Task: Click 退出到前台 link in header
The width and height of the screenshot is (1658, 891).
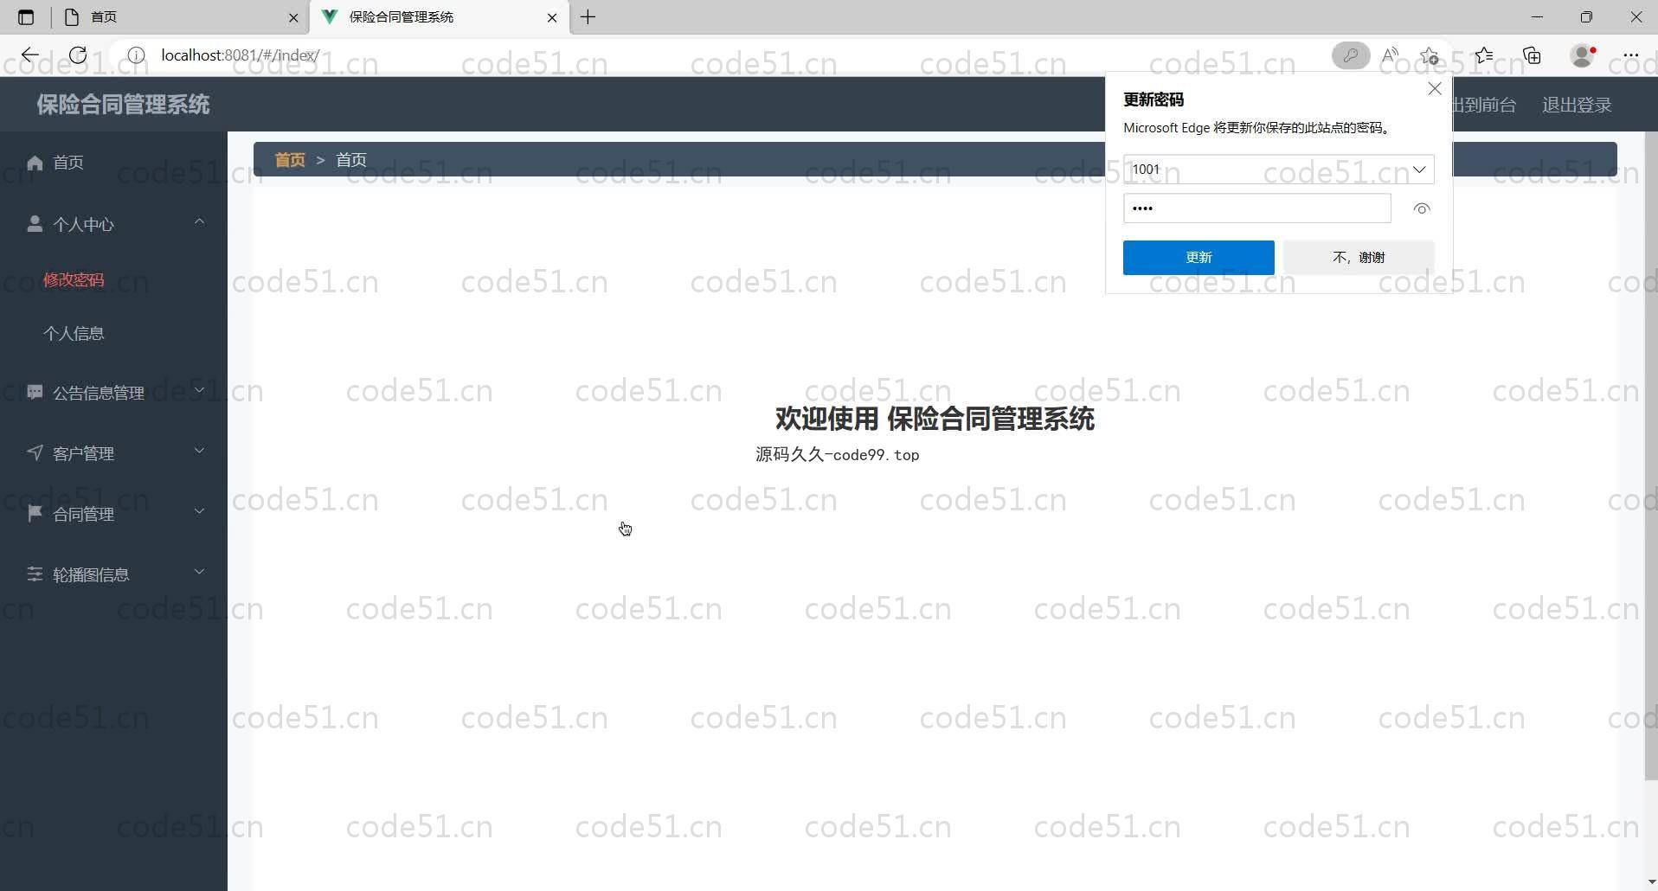Action: (1484, 105)
